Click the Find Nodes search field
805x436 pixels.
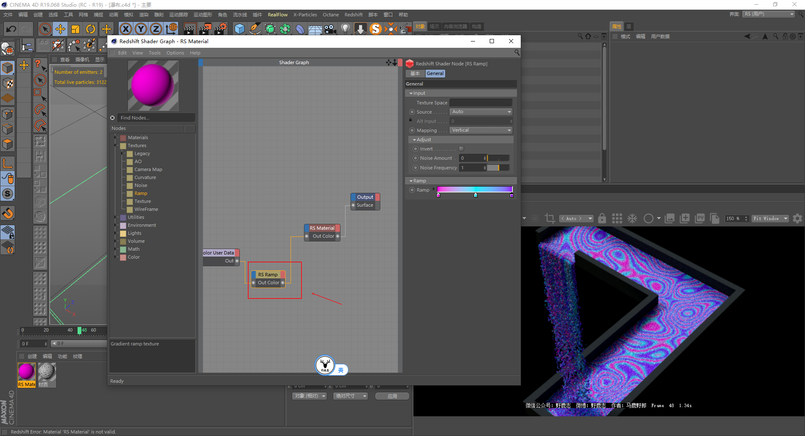(156, 118)
